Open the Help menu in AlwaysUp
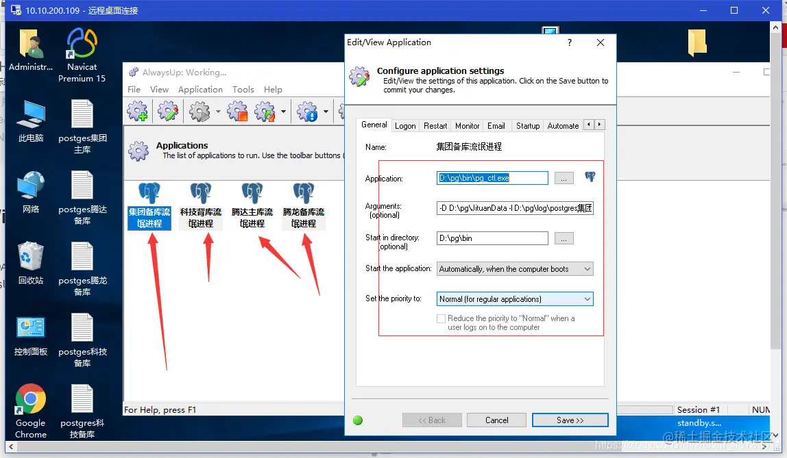Image resolution: width=787 pixels, height=458 pixels. coord(273,89)
